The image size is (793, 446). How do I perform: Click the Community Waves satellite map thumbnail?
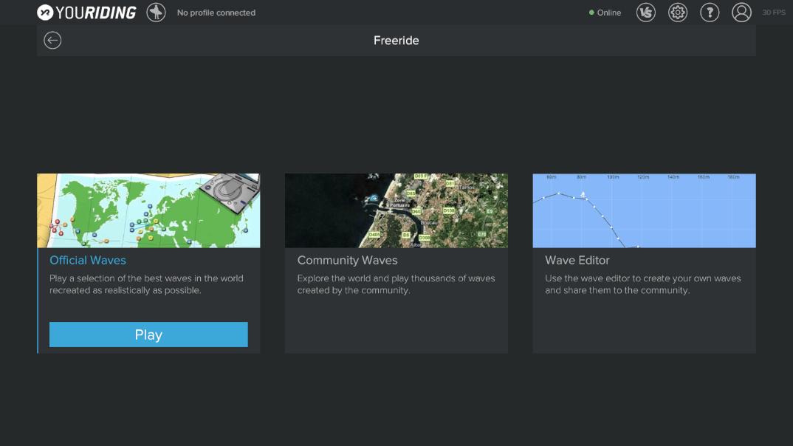tap(396, 210)
